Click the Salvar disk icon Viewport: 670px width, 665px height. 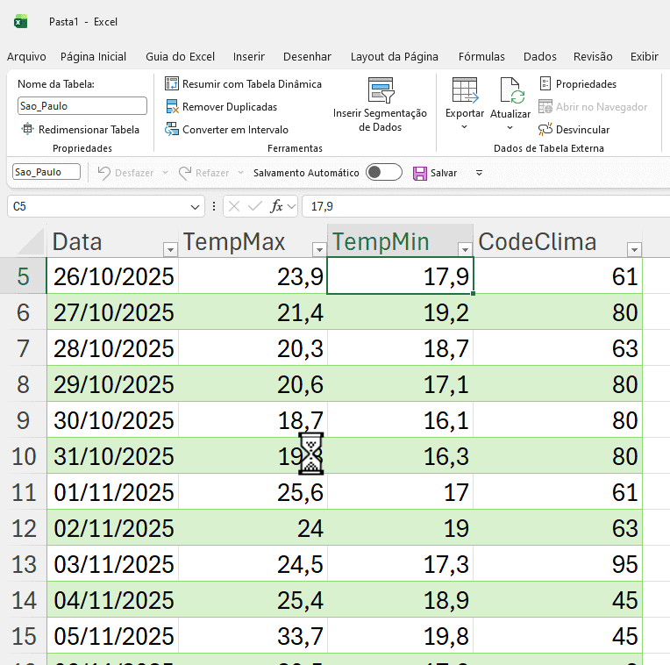coord(419,173)
